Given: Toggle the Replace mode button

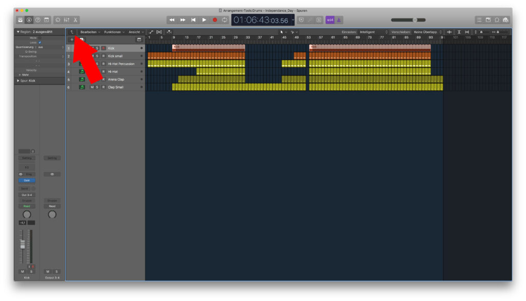Looking at the screenshot, I should [x=301, y=20].
